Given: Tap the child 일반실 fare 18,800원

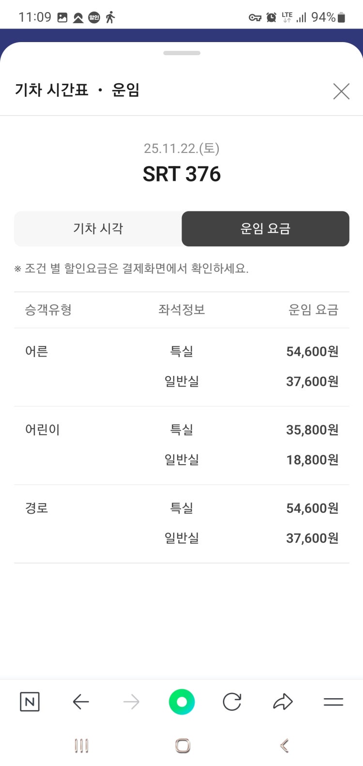Looking at the screenshot, I should [x=312, y=460].
